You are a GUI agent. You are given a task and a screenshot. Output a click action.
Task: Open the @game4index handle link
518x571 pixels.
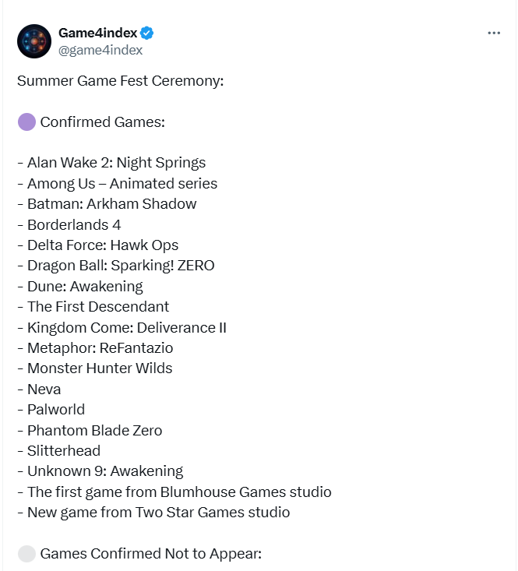coord(100,51)
